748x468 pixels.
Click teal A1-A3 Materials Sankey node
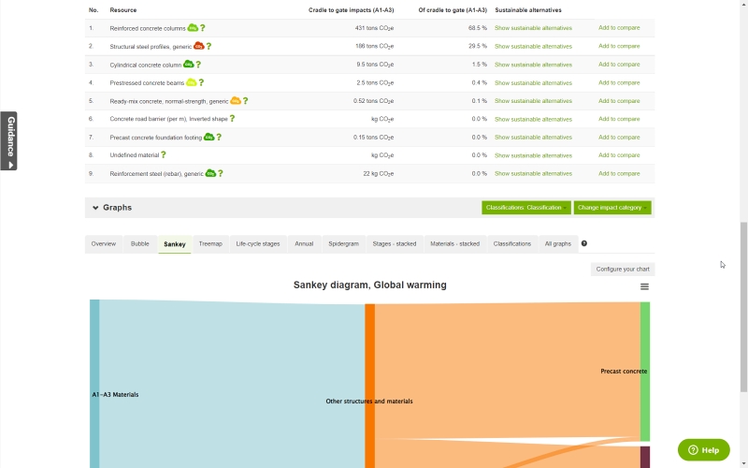(94, 384)
